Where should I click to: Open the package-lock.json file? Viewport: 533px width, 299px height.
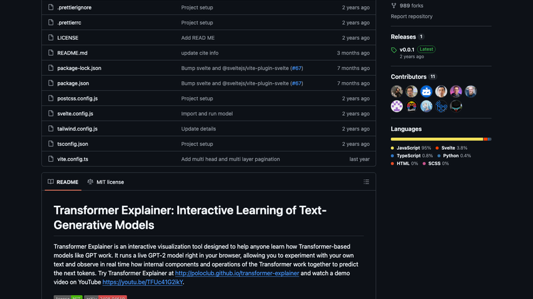click(x=79, y=68)
